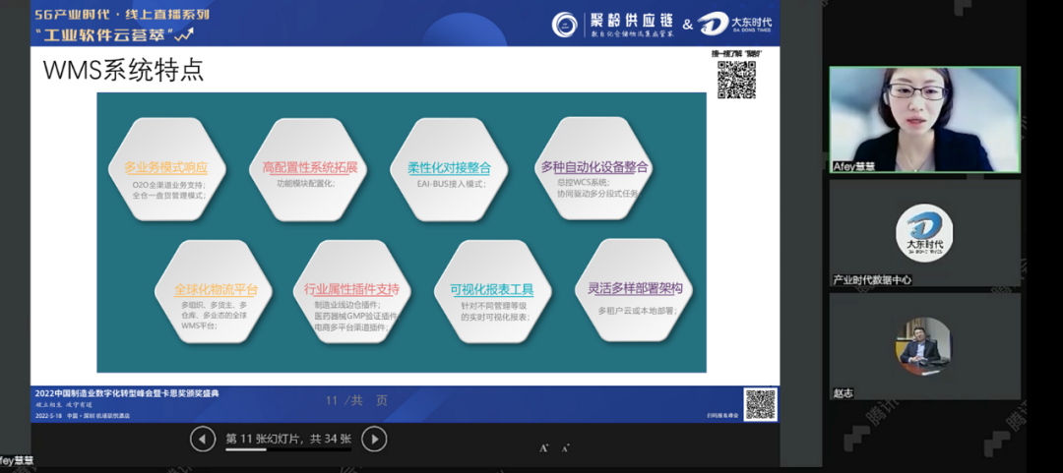Click the 赵志 round avatar photo

[x=924, y=346]
